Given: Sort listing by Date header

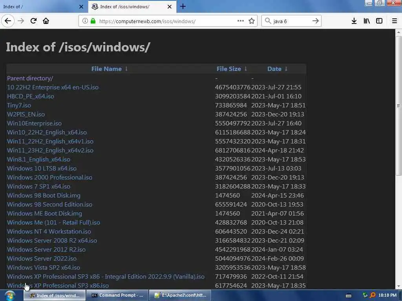Looking at the screenshot, I should click(x=274, y=69).
